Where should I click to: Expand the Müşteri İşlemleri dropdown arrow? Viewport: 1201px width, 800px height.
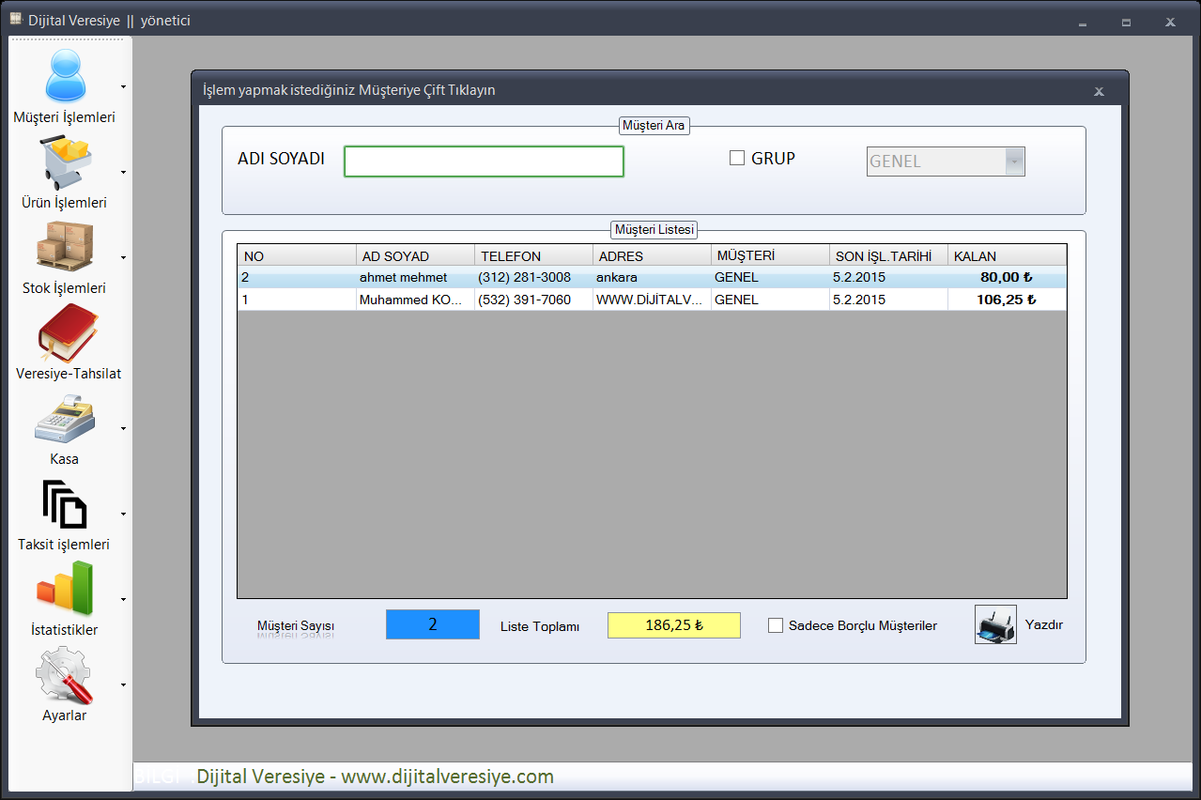[123, 87]
